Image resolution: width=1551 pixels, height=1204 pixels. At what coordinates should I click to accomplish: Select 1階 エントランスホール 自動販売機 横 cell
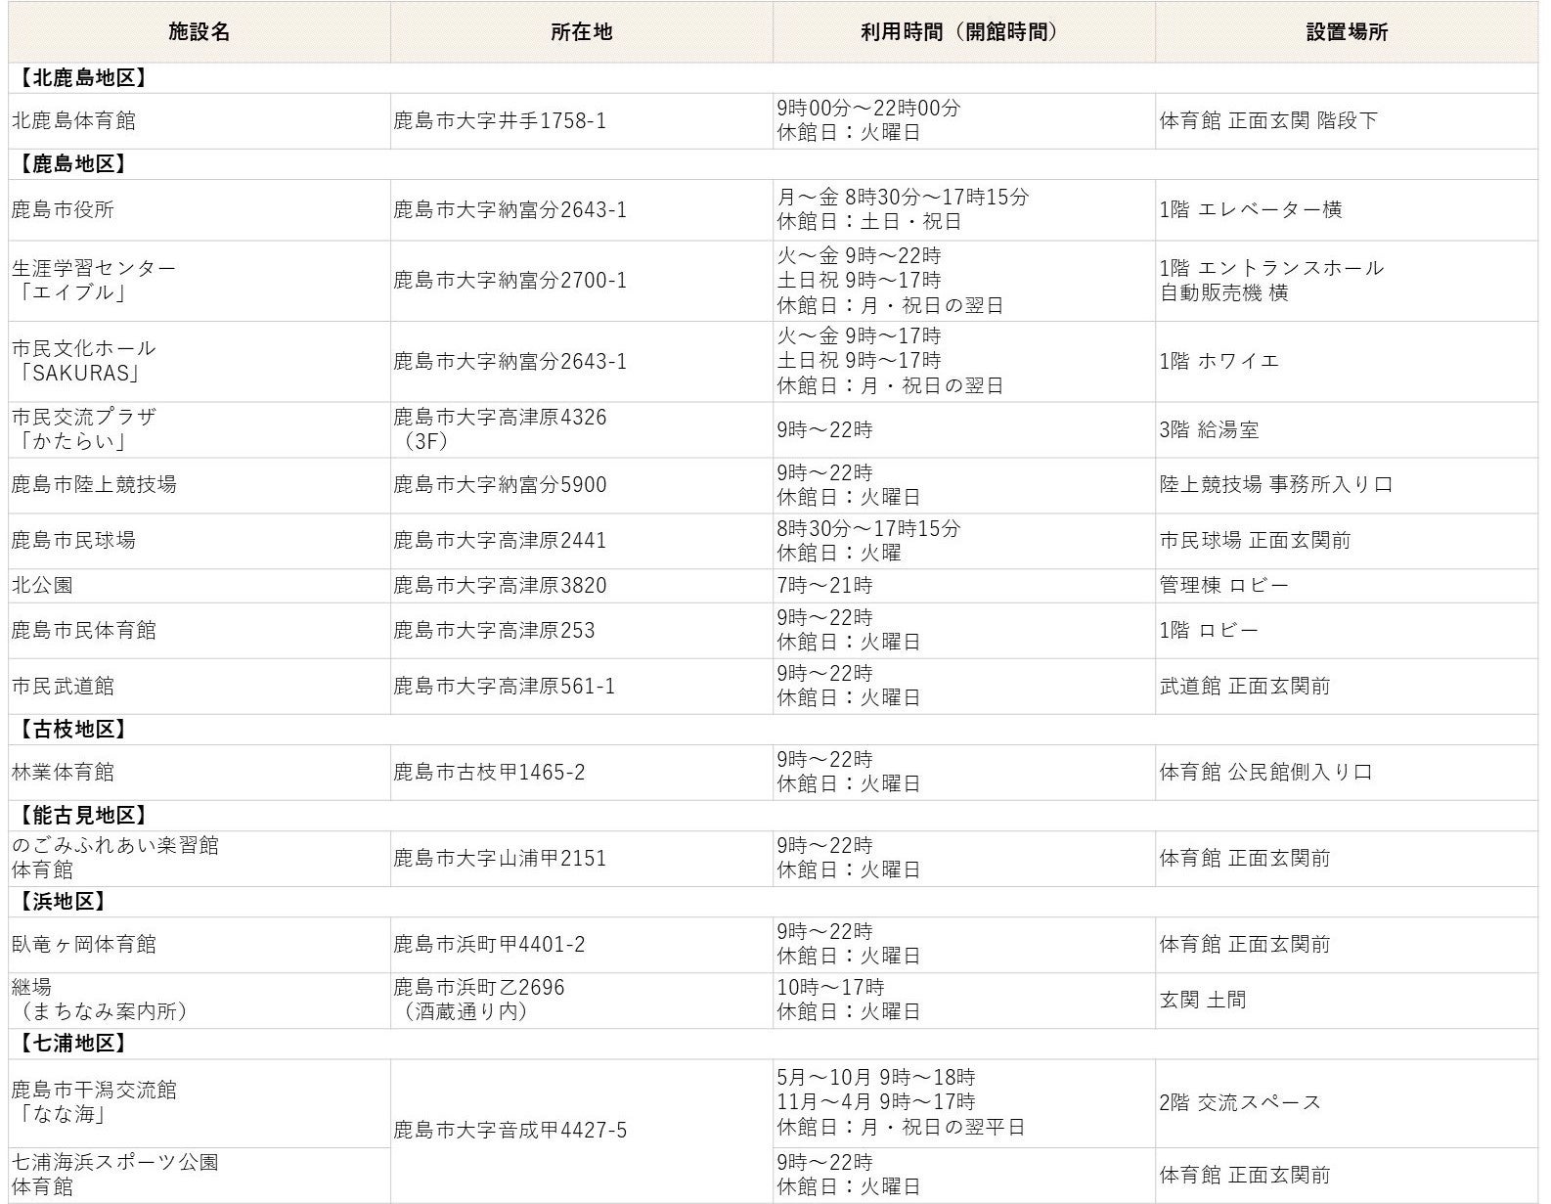click(1271, 280)
